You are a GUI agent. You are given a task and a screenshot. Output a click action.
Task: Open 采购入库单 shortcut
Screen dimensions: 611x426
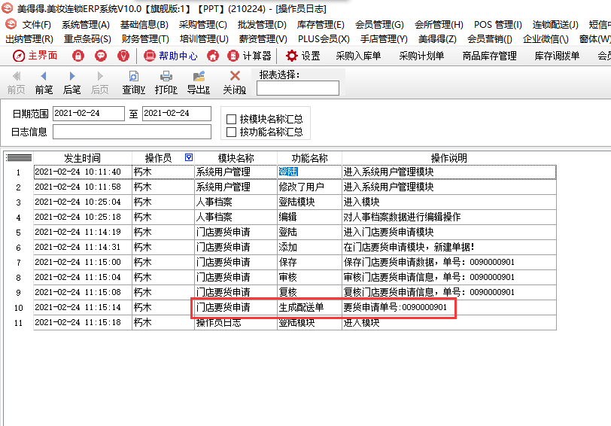(x=358, y=56)
